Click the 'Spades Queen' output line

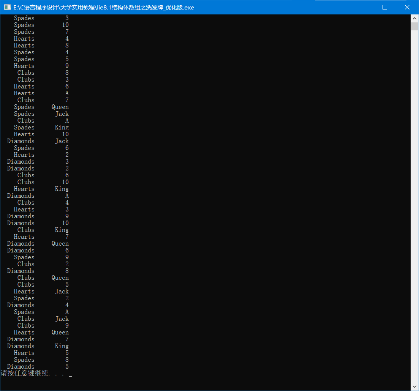41,107
